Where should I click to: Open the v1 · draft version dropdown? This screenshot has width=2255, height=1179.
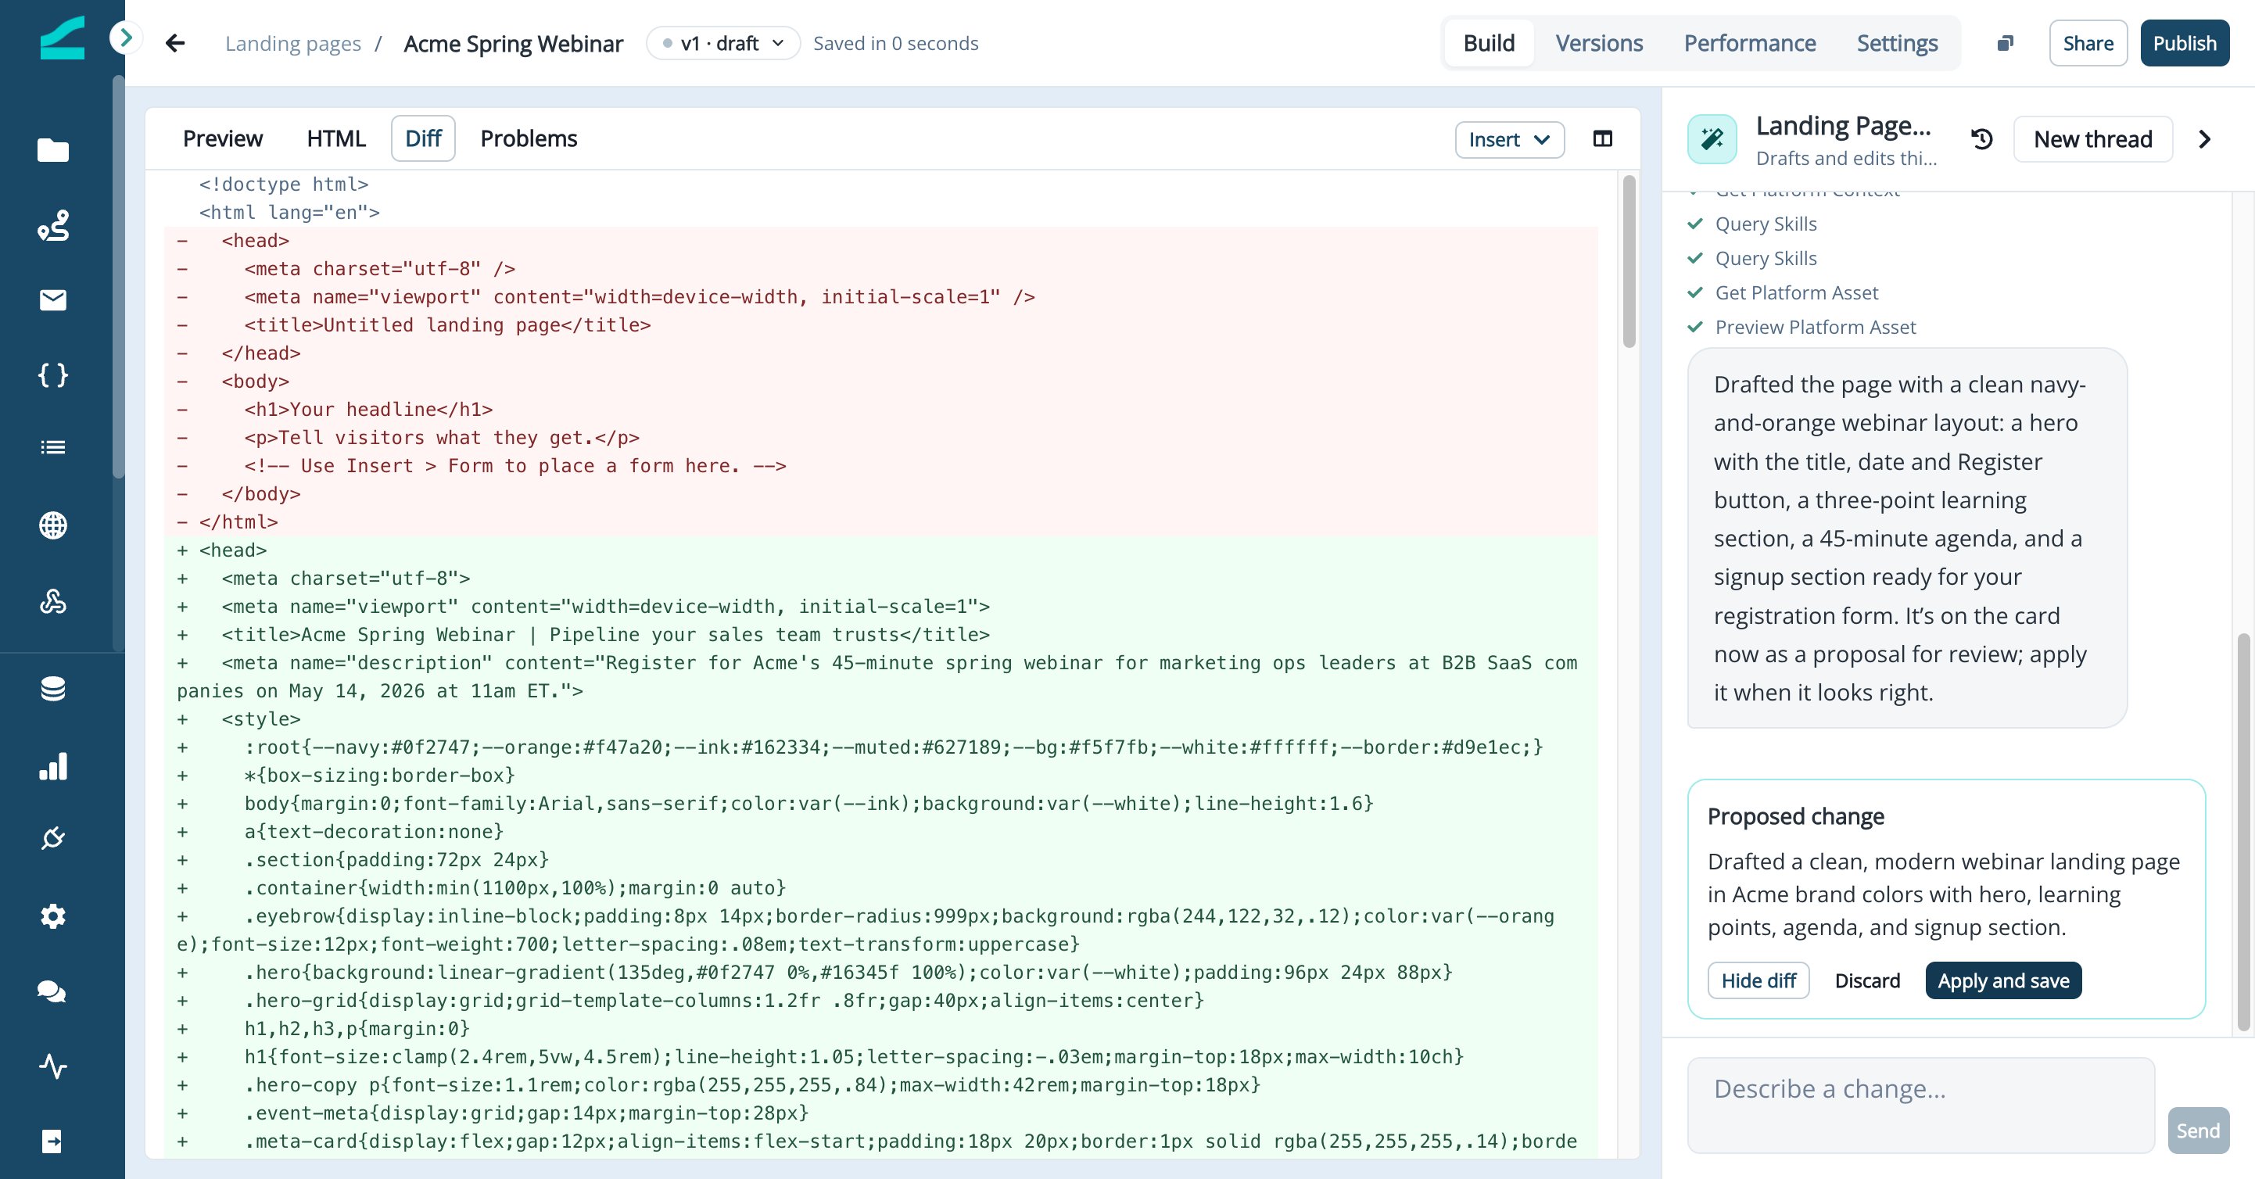(723, 43)
